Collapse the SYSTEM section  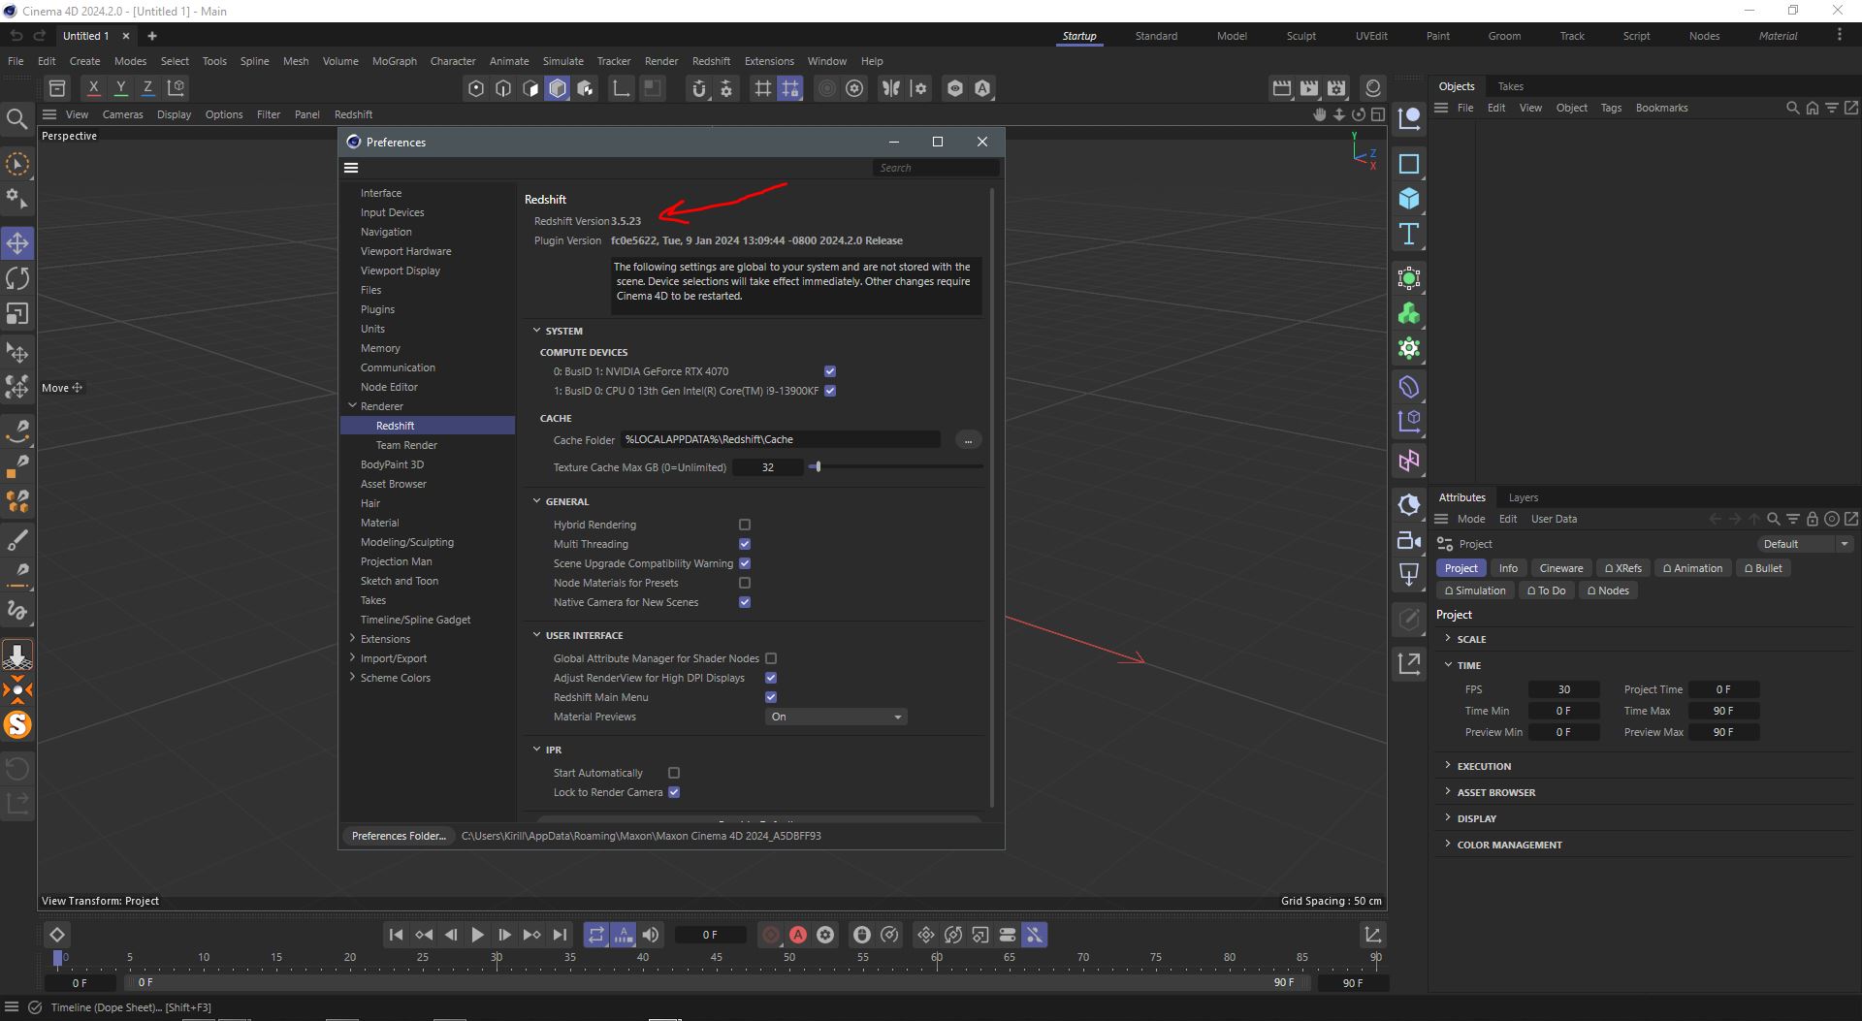click(536, 331)
